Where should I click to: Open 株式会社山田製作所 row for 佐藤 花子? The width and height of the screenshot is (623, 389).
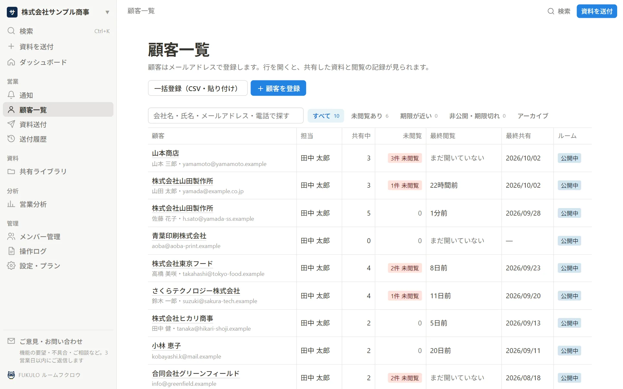[x=182, y=208]
